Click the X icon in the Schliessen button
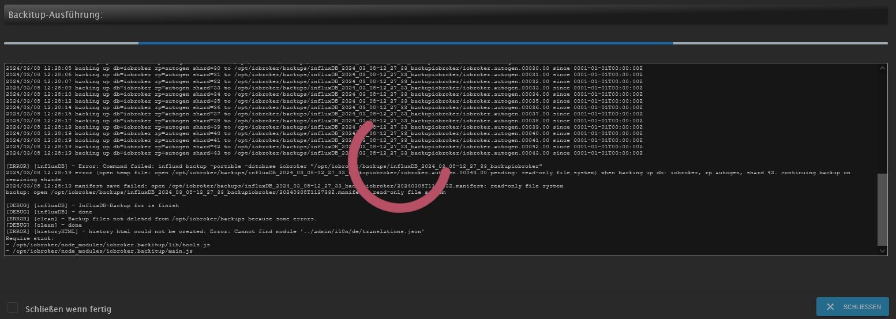The height and width of the screenshot is (319, 896). pyautogui.click(x=830, y=307)
